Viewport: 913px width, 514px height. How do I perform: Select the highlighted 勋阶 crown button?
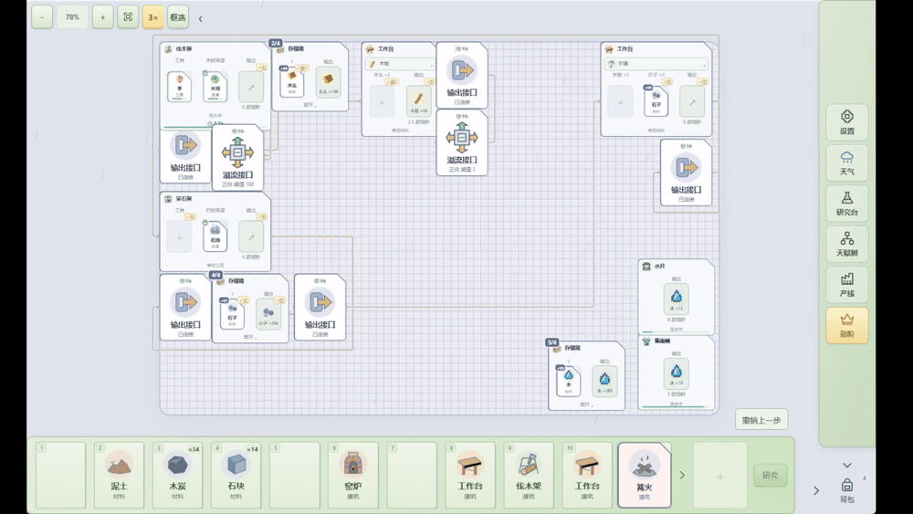[x=846, y=325]
